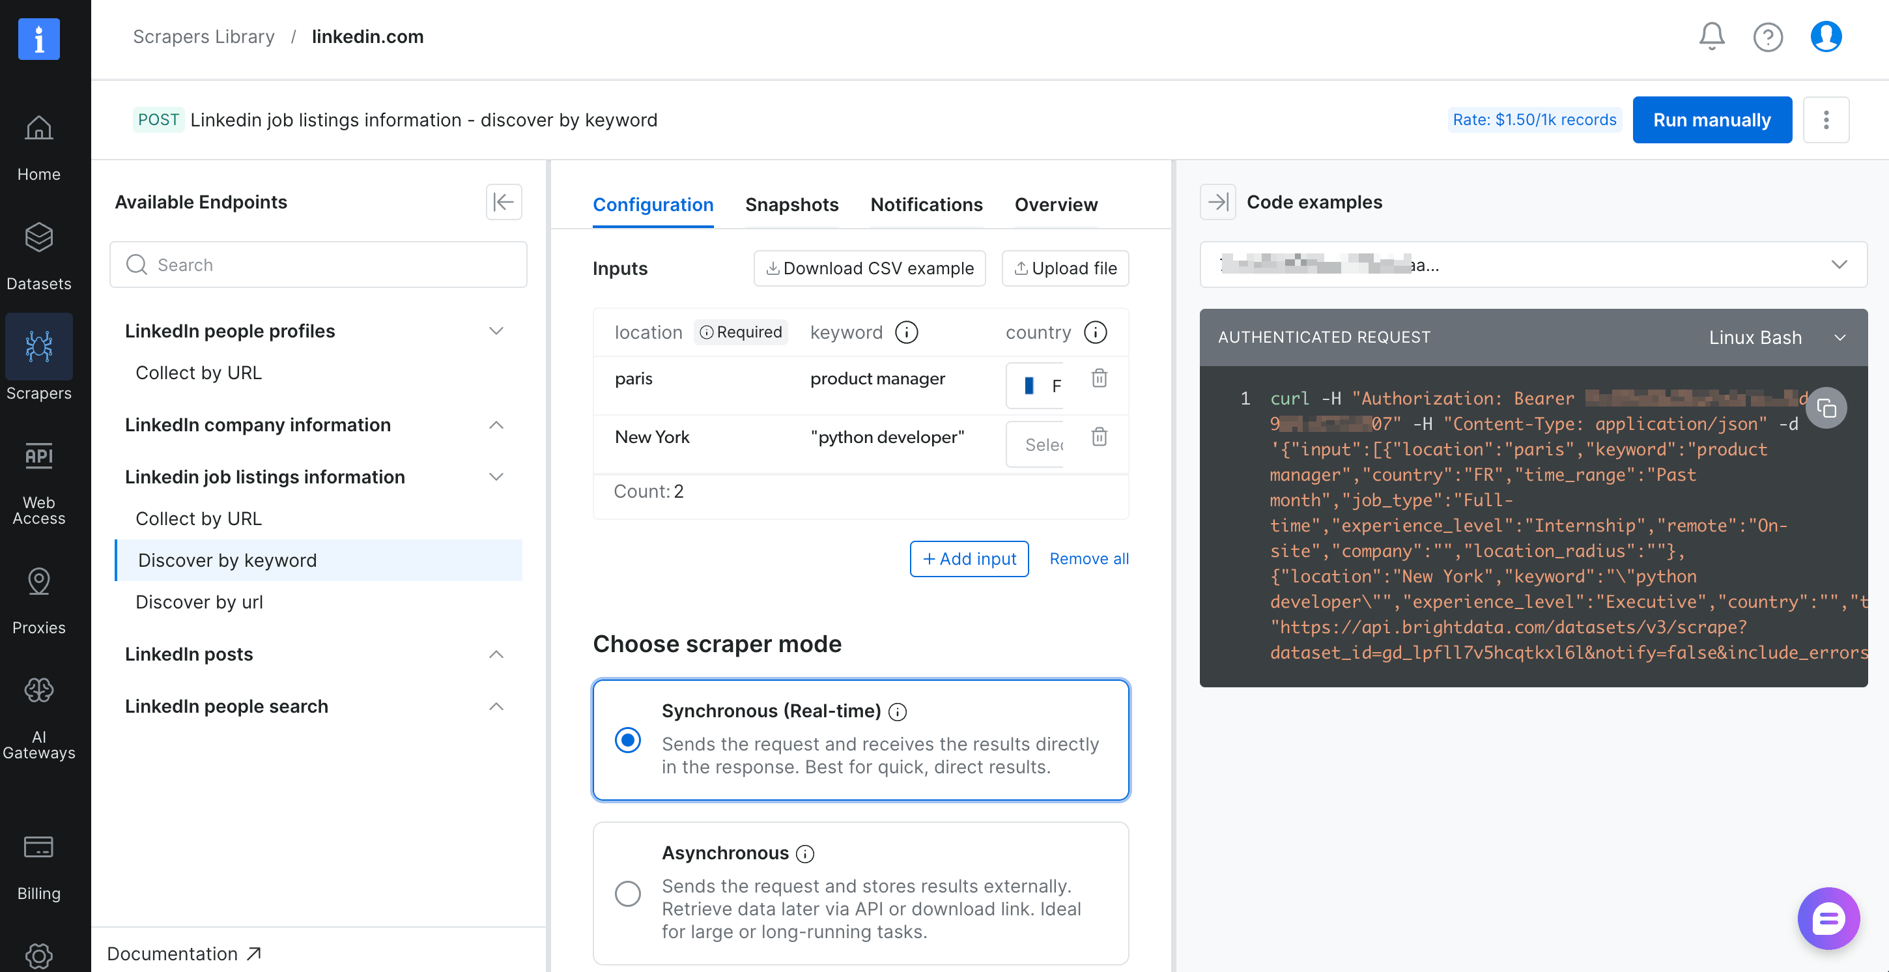Open the AI Gateways section
Viewport: 1889px width, 972px height.
click(39, 718)
